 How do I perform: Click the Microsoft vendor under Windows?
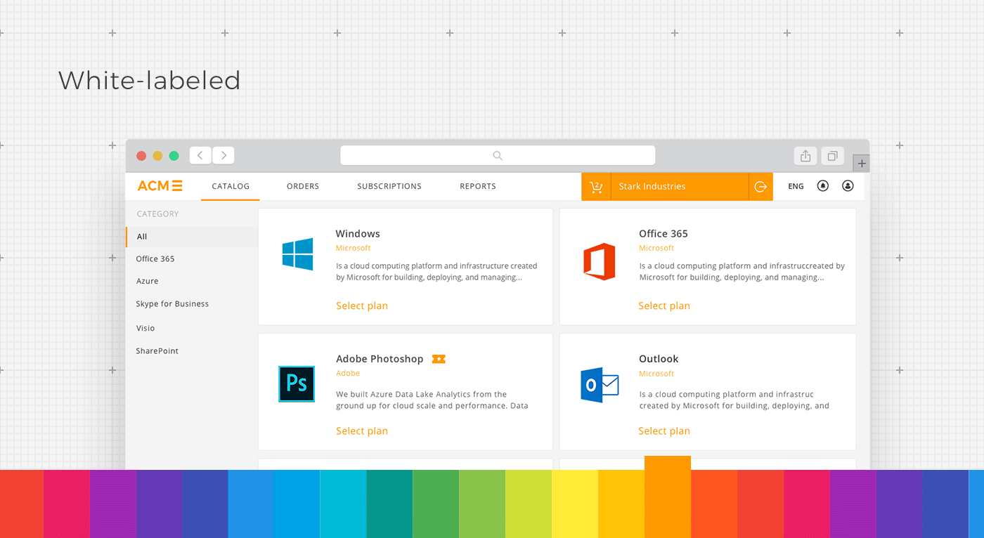tap(354, 248)
